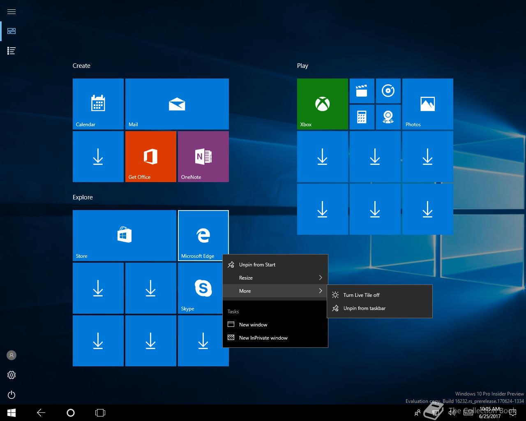Viewport: 526px width, 421px height.
Task: Choose New InPrivate window
Action: 275,338
